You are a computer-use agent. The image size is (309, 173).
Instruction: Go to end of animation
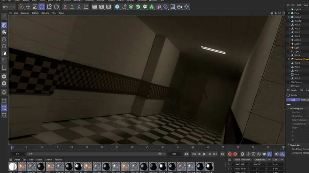point(222,154)
